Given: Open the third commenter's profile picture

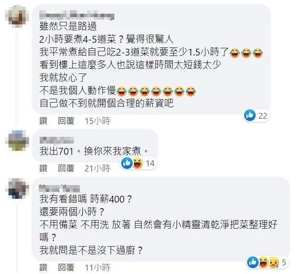Looking at the screenshot, I should [x=17, y=189].
